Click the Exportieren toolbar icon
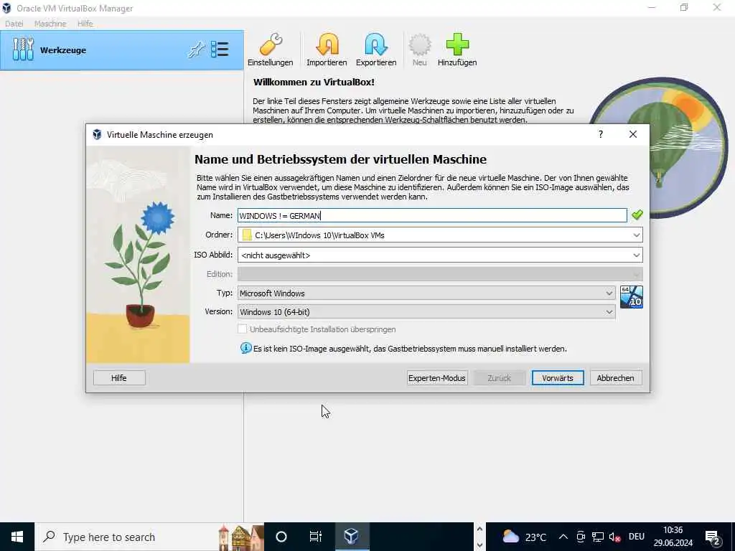The image size is (735, 551). pyautogui.click(x=375, y=44)
